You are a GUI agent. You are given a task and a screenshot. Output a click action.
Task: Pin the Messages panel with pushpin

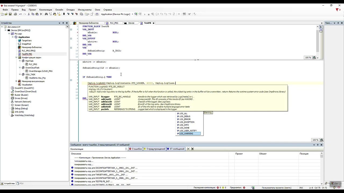pyautogui.click(x=318, y=145)
